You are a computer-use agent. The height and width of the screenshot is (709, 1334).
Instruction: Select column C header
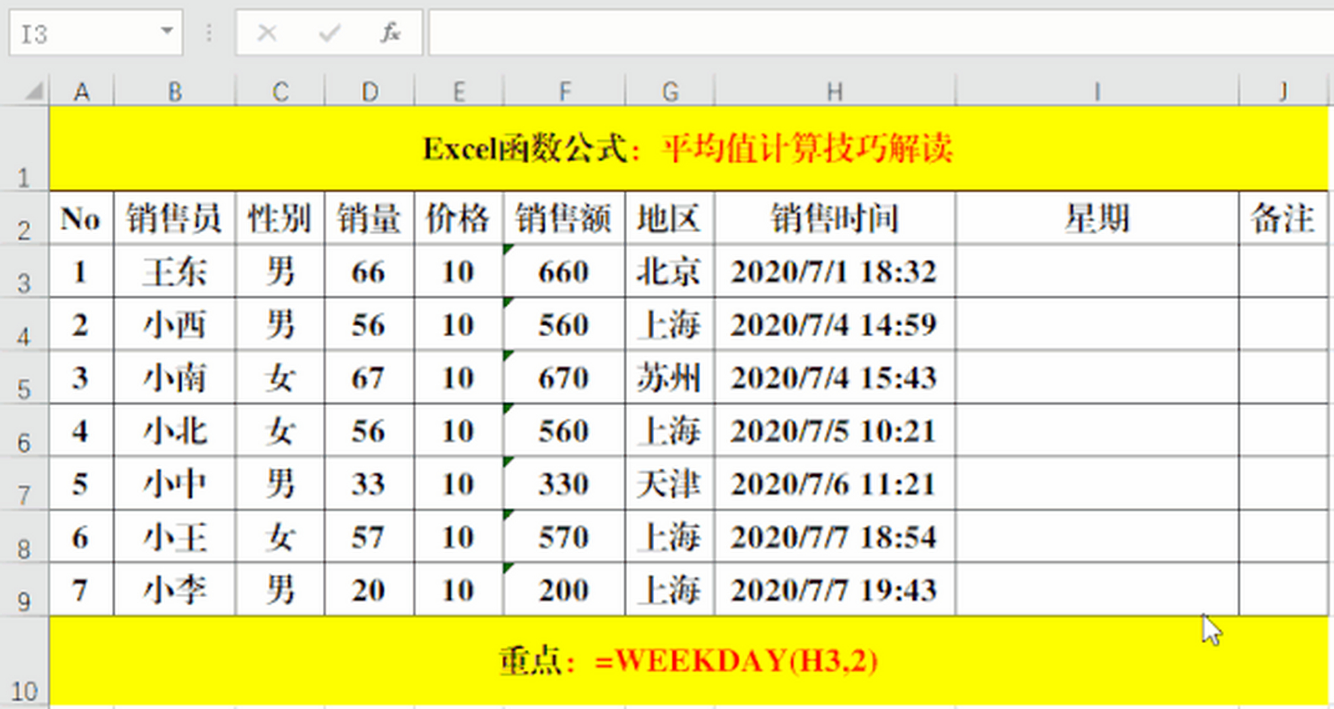(x=280, y=91)
